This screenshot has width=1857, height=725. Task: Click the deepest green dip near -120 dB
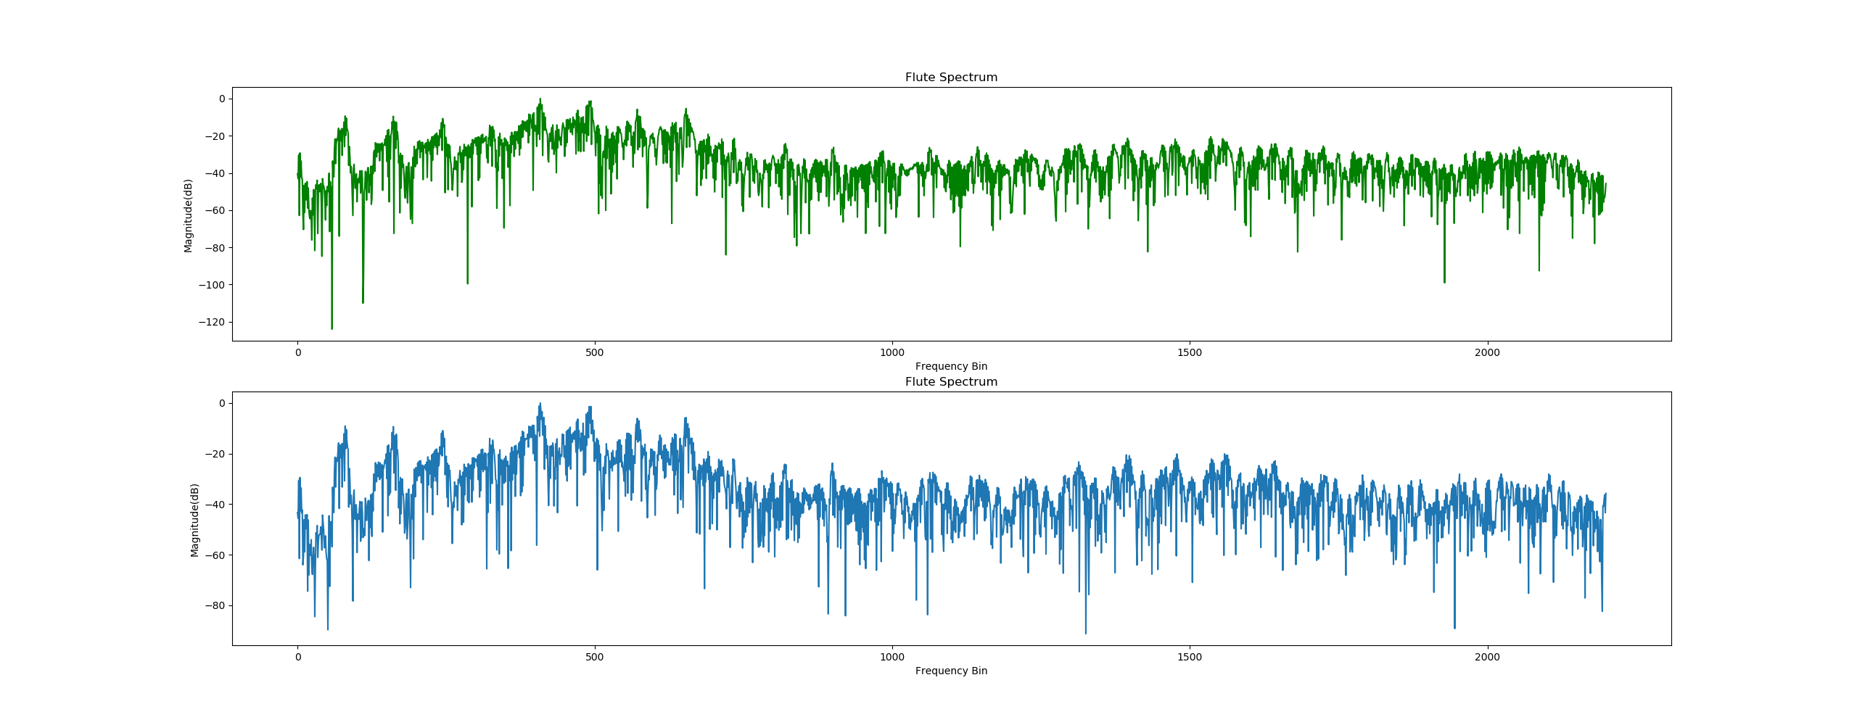click(332, 328)
